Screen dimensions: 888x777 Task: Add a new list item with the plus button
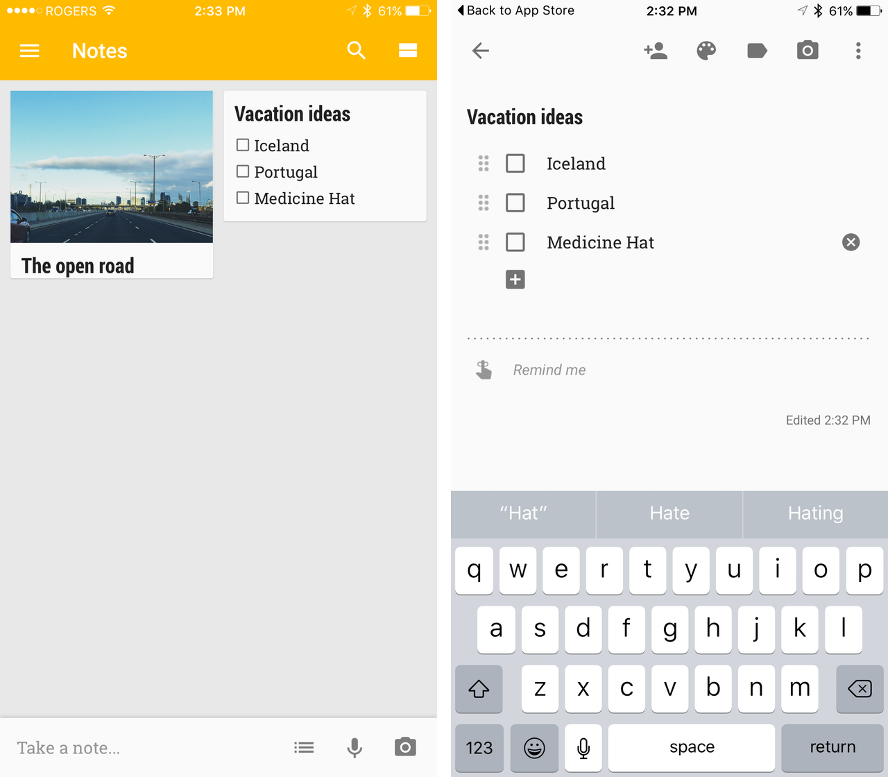point(515,280)
